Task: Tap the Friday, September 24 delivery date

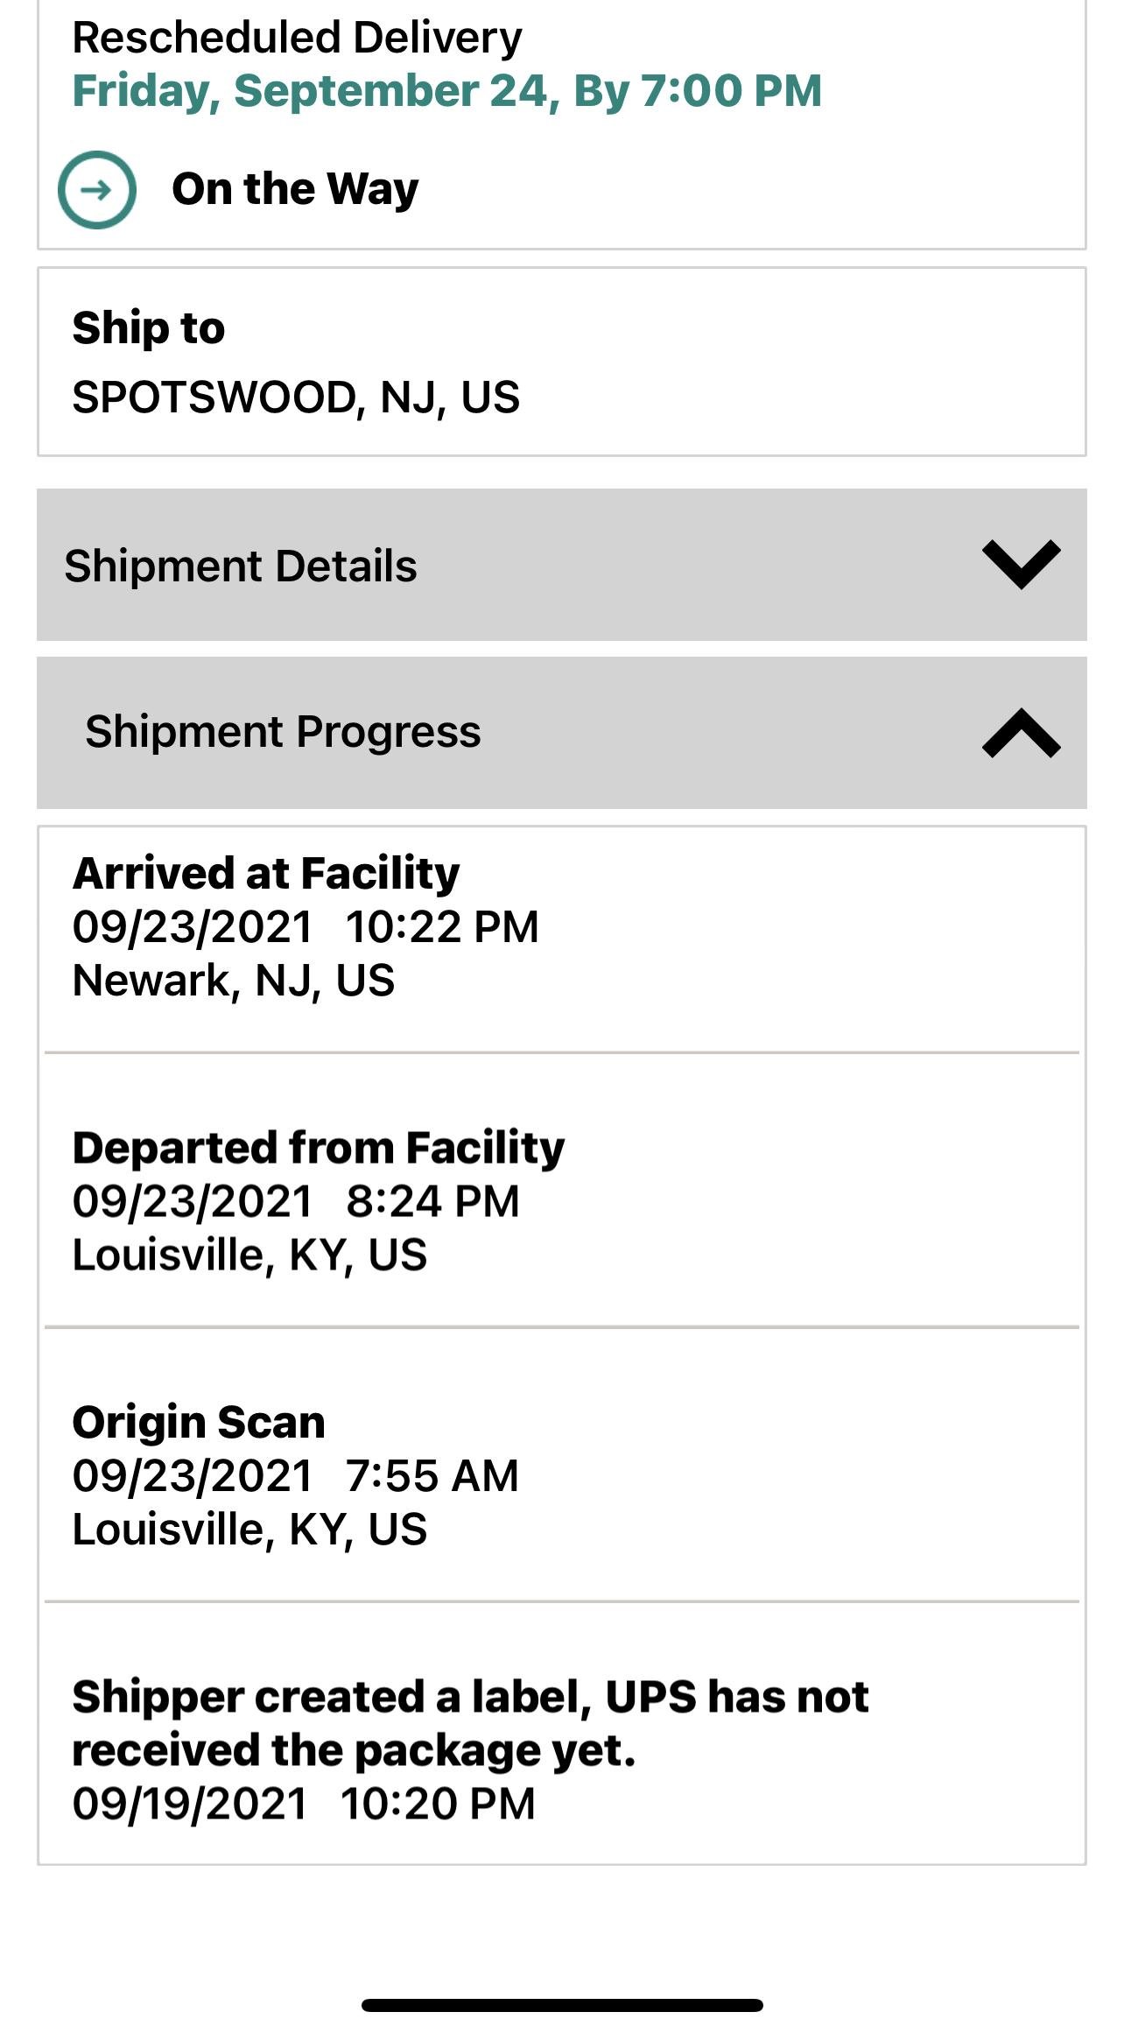Action: (x=446, y=91)
